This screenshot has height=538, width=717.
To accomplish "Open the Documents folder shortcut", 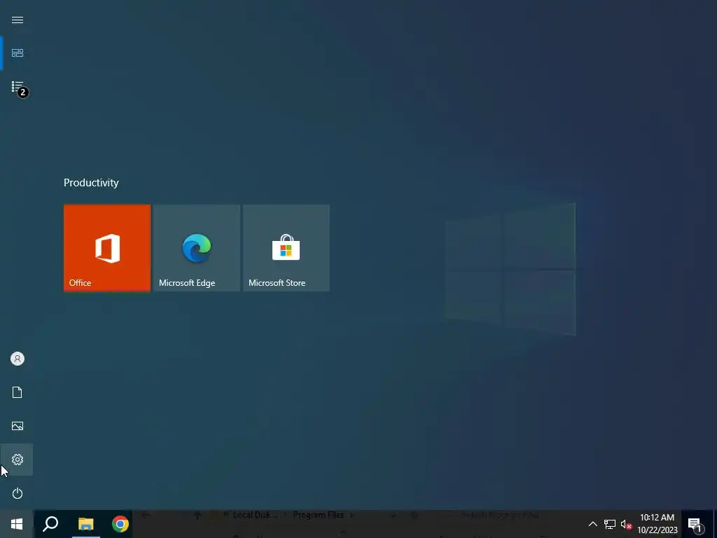I will (x=18, y=392).
